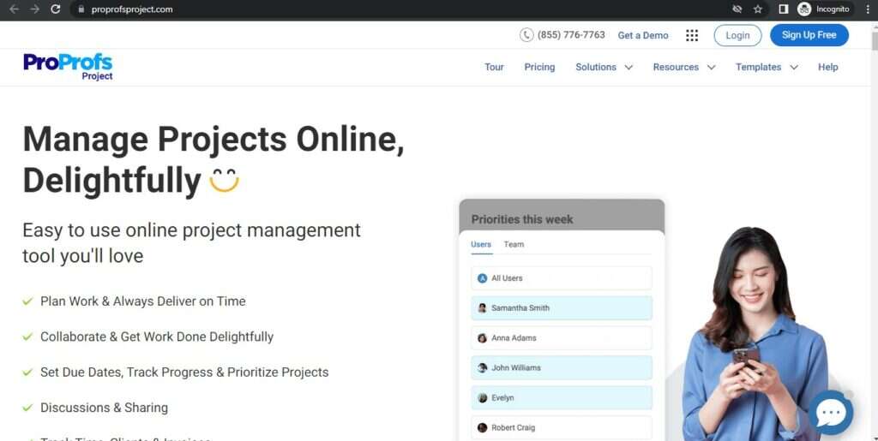Viewport: 878px width, 441px height.
Task: Open the Help menu item
Action: (x=827, y=67)
